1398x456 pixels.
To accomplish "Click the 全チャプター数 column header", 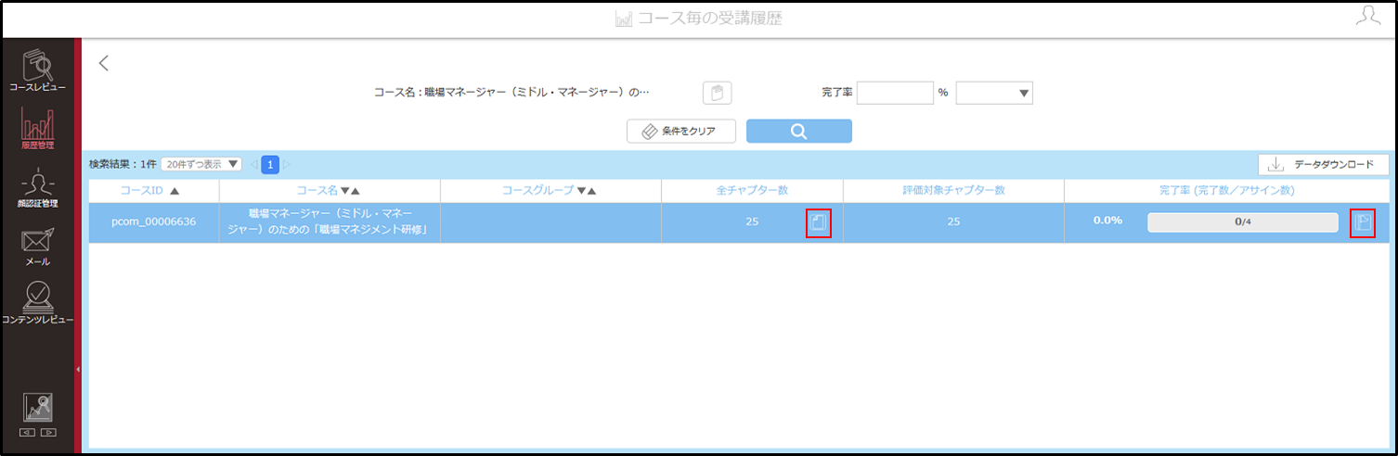I will [752, 191].
